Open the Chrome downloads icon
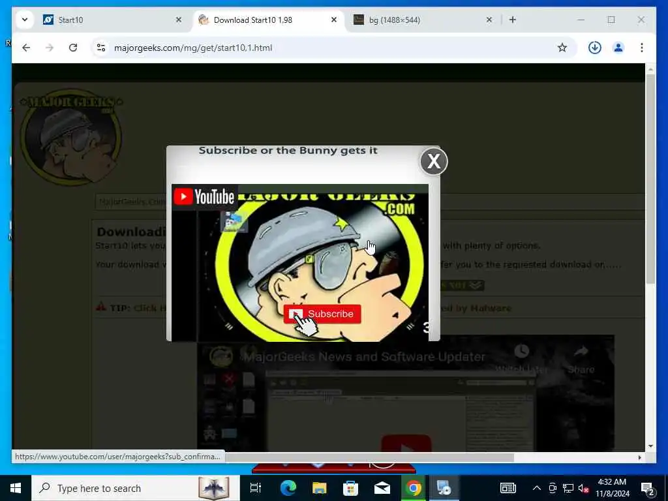 pos(595,48)
